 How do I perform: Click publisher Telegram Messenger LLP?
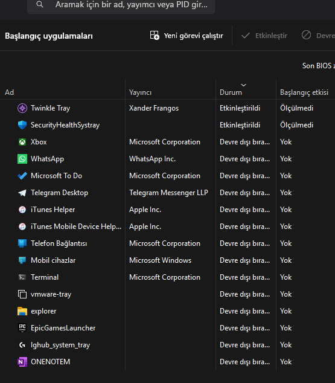click(x=168, y=193)
